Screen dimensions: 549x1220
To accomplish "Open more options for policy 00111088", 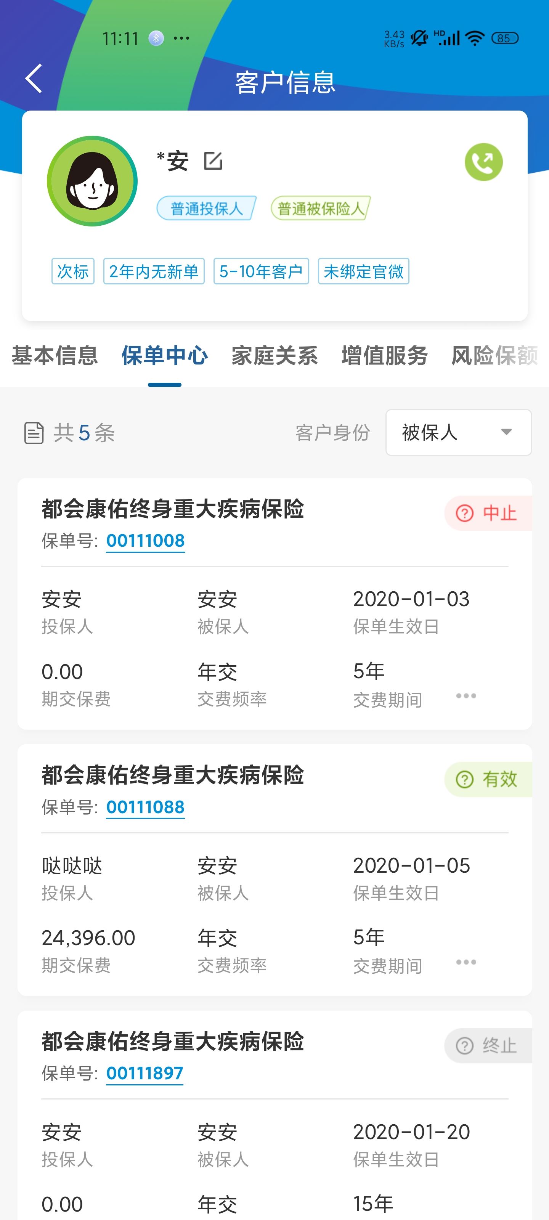I will tap(466, 962).
